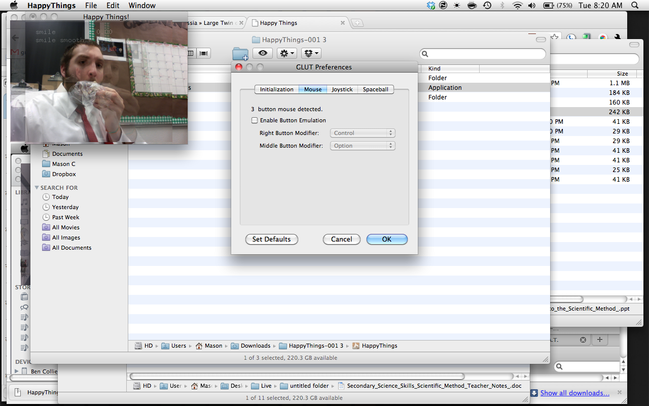
Task: Click the volume speaker icon
Action: coord(532,6)
